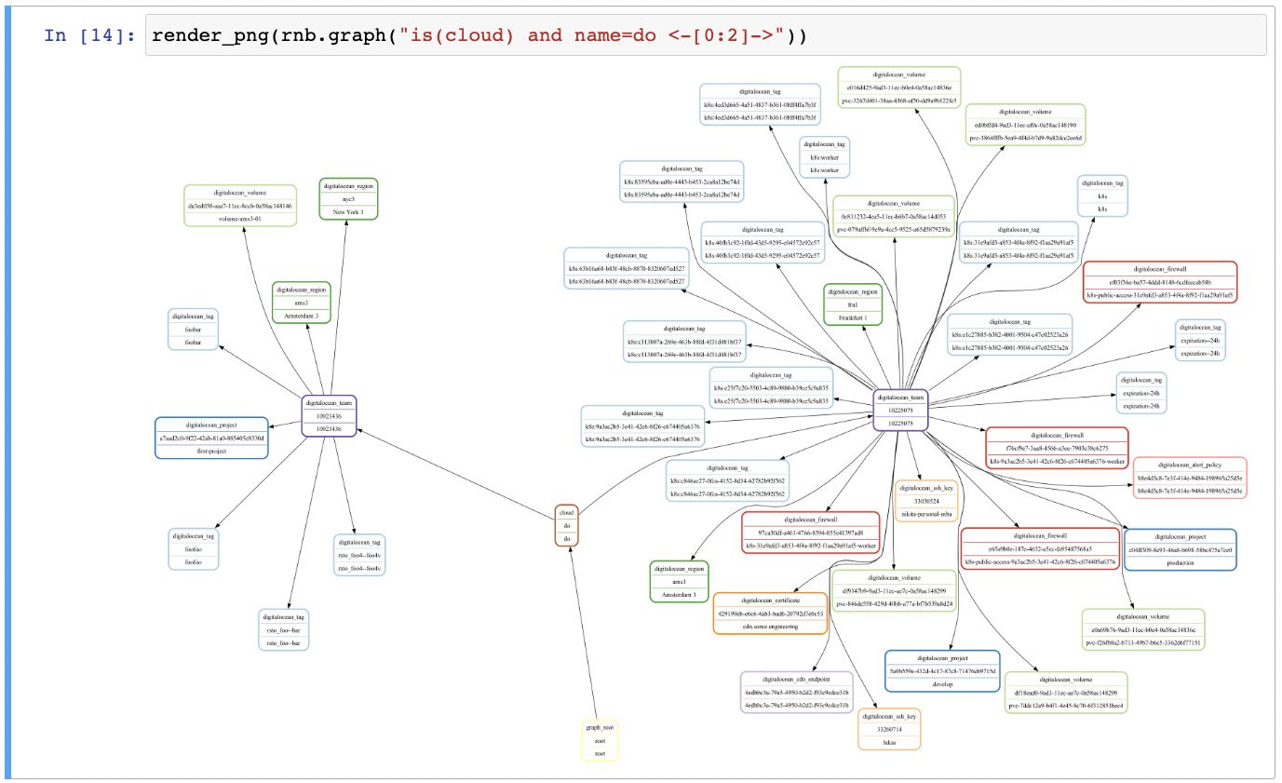
Task: Select volume node df18ead0
Action: coord(1067,693)
